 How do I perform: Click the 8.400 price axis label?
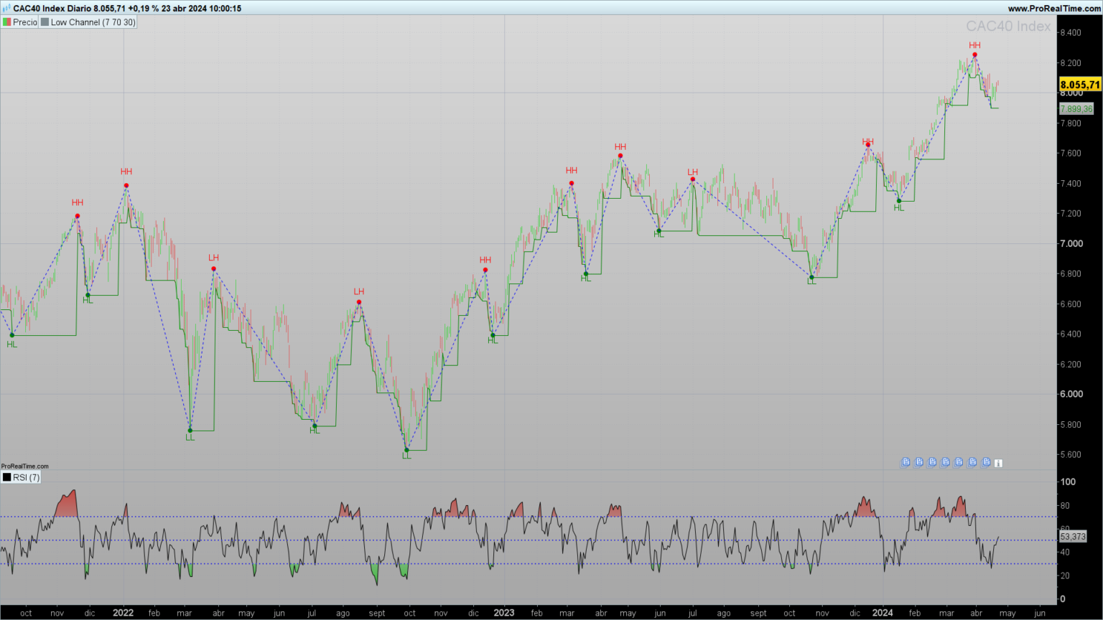1071,33
